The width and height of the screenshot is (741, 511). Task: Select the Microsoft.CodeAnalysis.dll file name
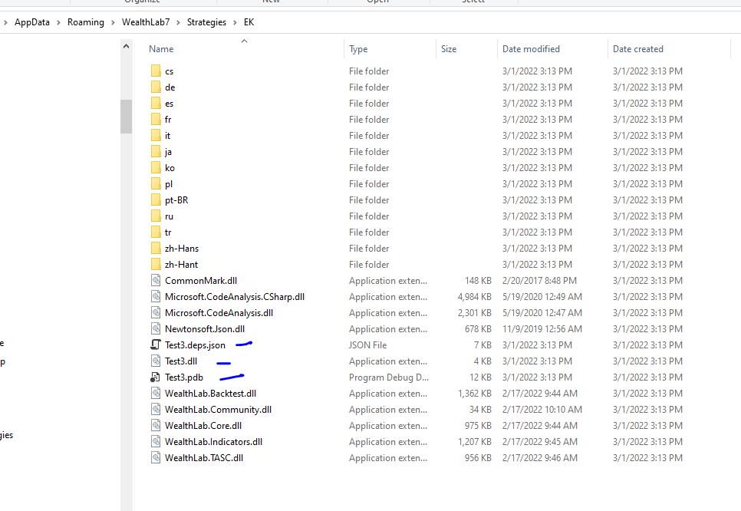[219, 313]
